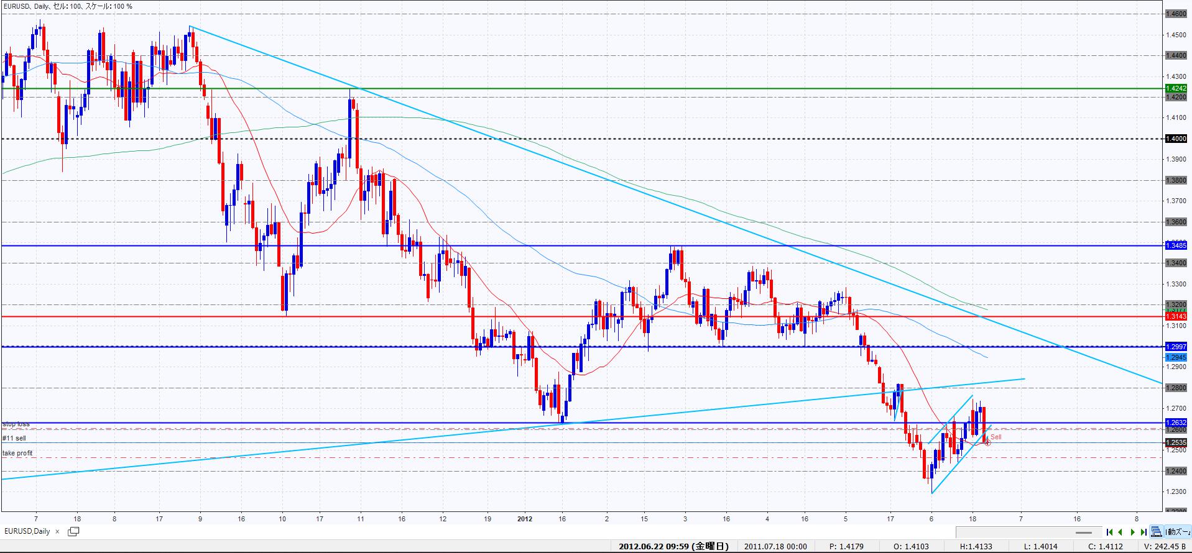
Task: Click the #11 sell order line label
Action: click(x=14, y=439)
